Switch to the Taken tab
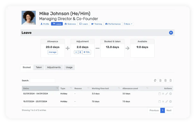Screen dimensions: 196x124 (39, 67)
